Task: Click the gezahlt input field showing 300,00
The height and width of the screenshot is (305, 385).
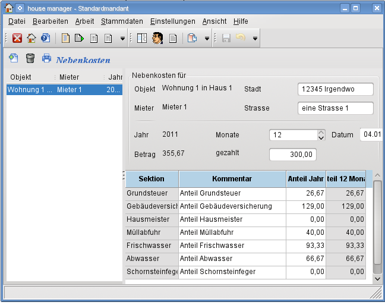Action: pos(293,155)
